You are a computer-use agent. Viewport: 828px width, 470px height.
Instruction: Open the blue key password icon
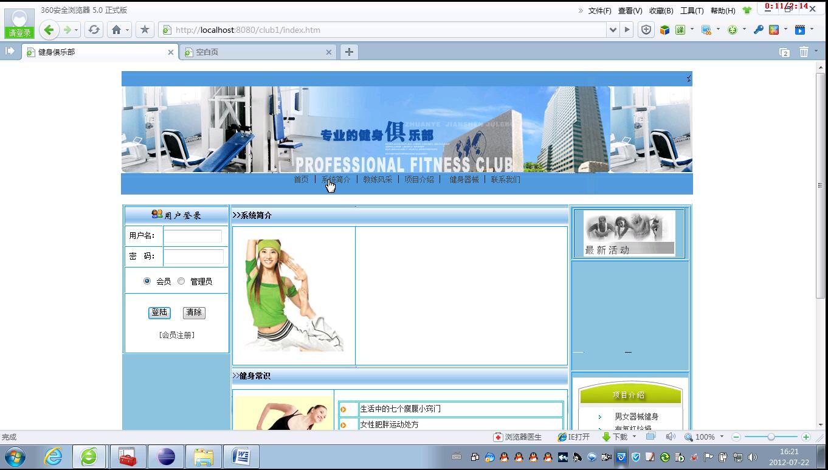(x=758, y=30)
